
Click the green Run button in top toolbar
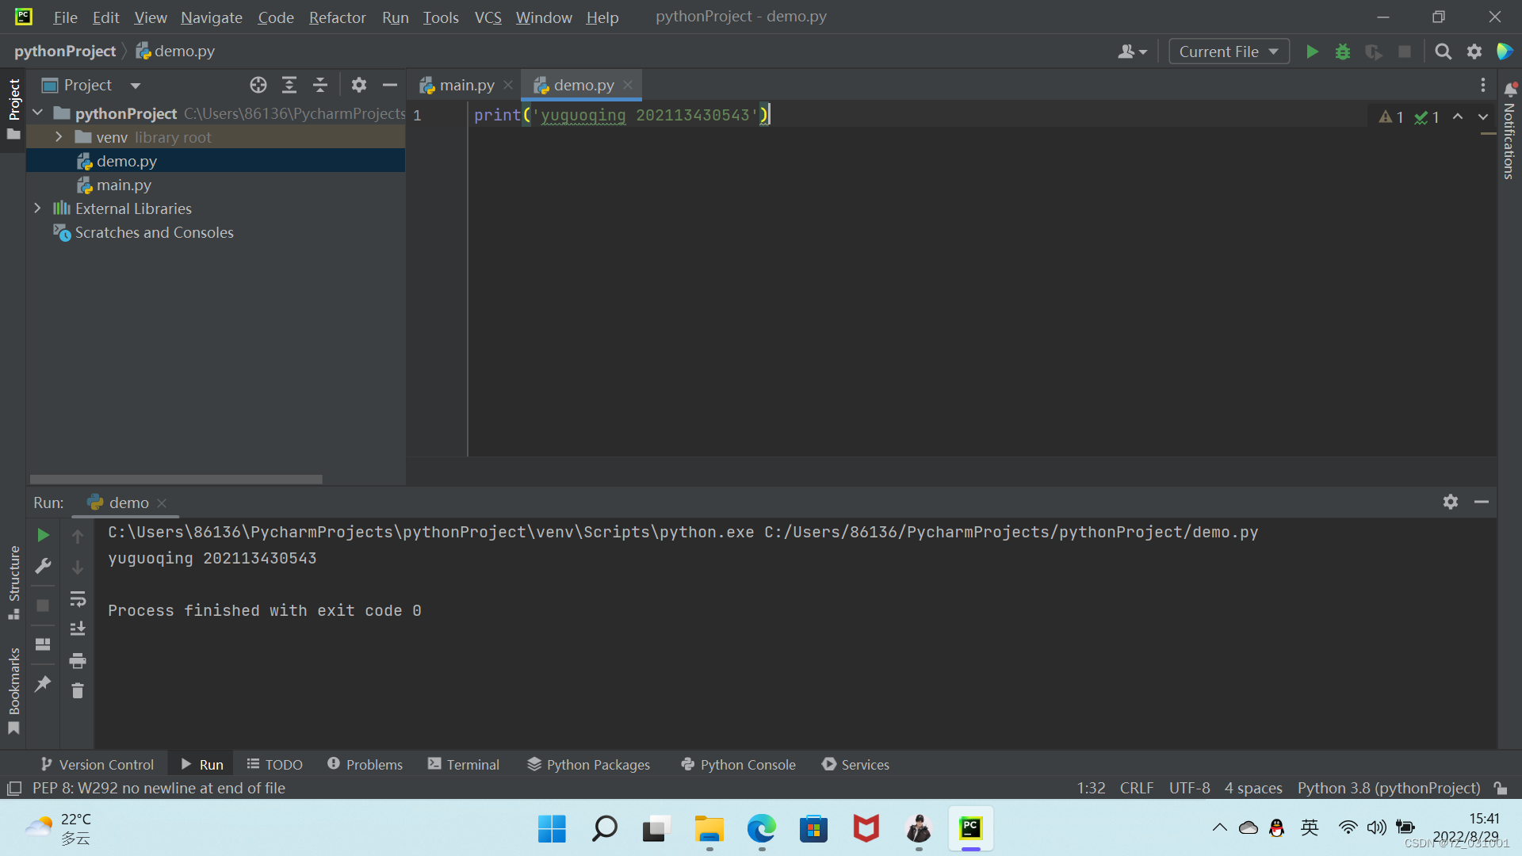(1312, 52)
